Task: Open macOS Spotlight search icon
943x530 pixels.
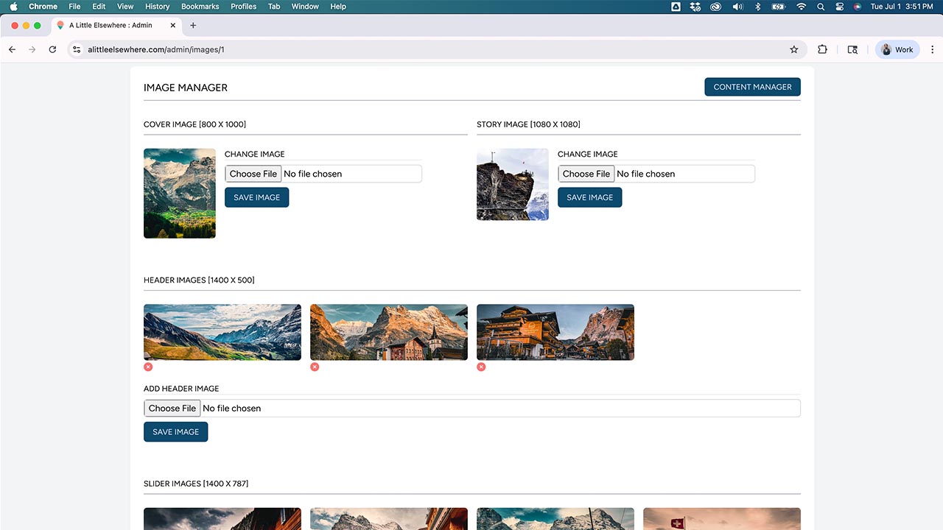Action: coord(821,7)
